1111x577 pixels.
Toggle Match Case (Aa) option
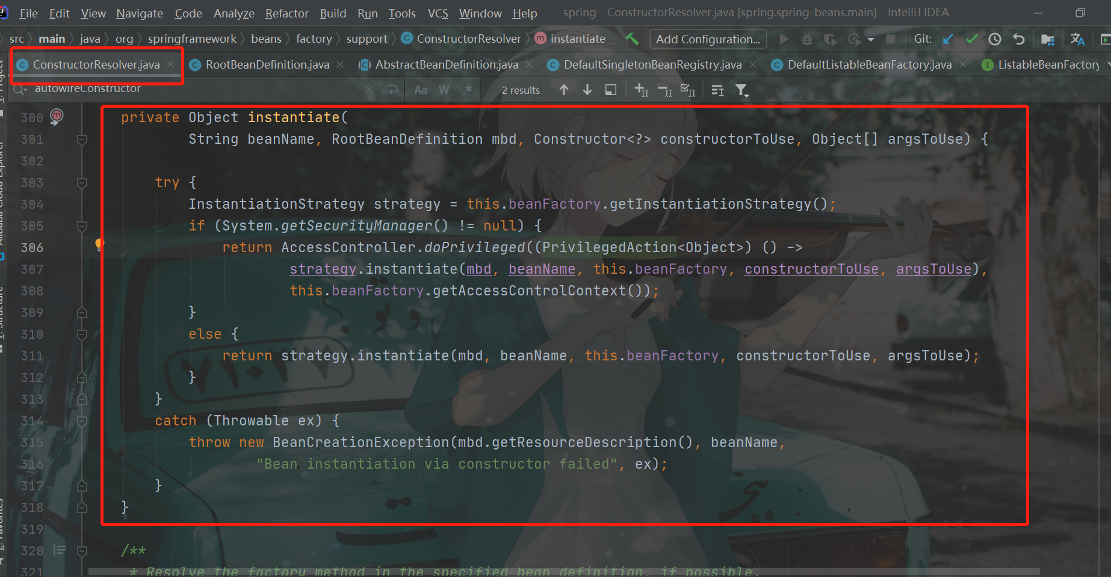coord(421,90)
